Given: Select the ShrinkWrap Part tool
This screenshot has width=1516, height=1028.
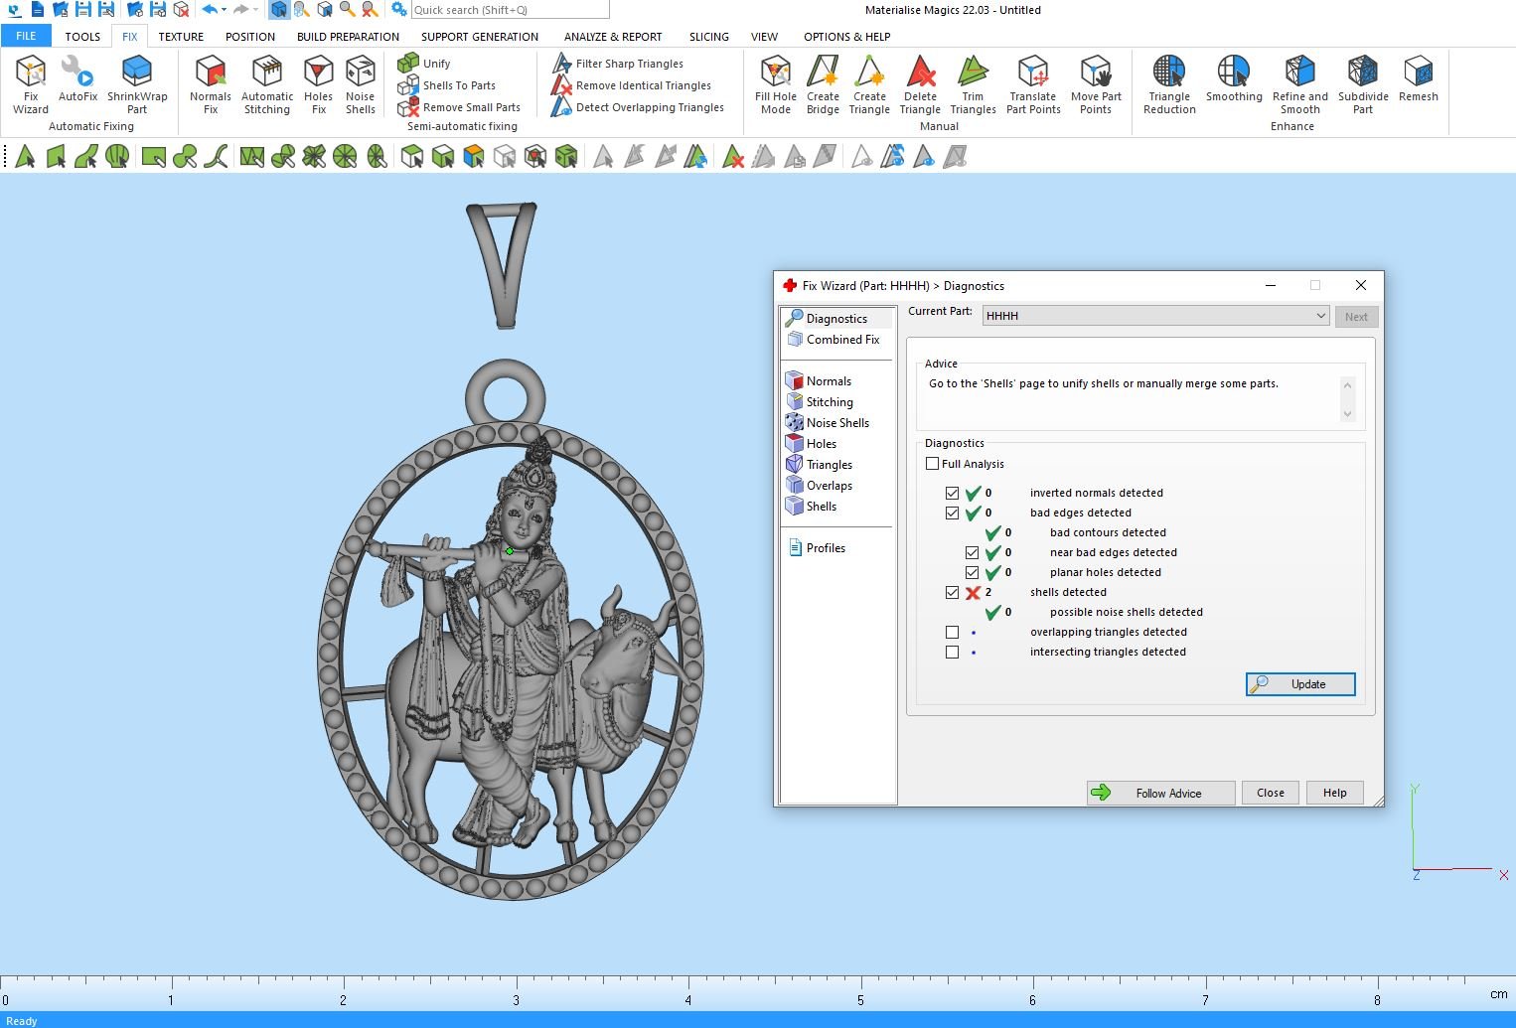Looking at the screenshot, I should (137, 84).
